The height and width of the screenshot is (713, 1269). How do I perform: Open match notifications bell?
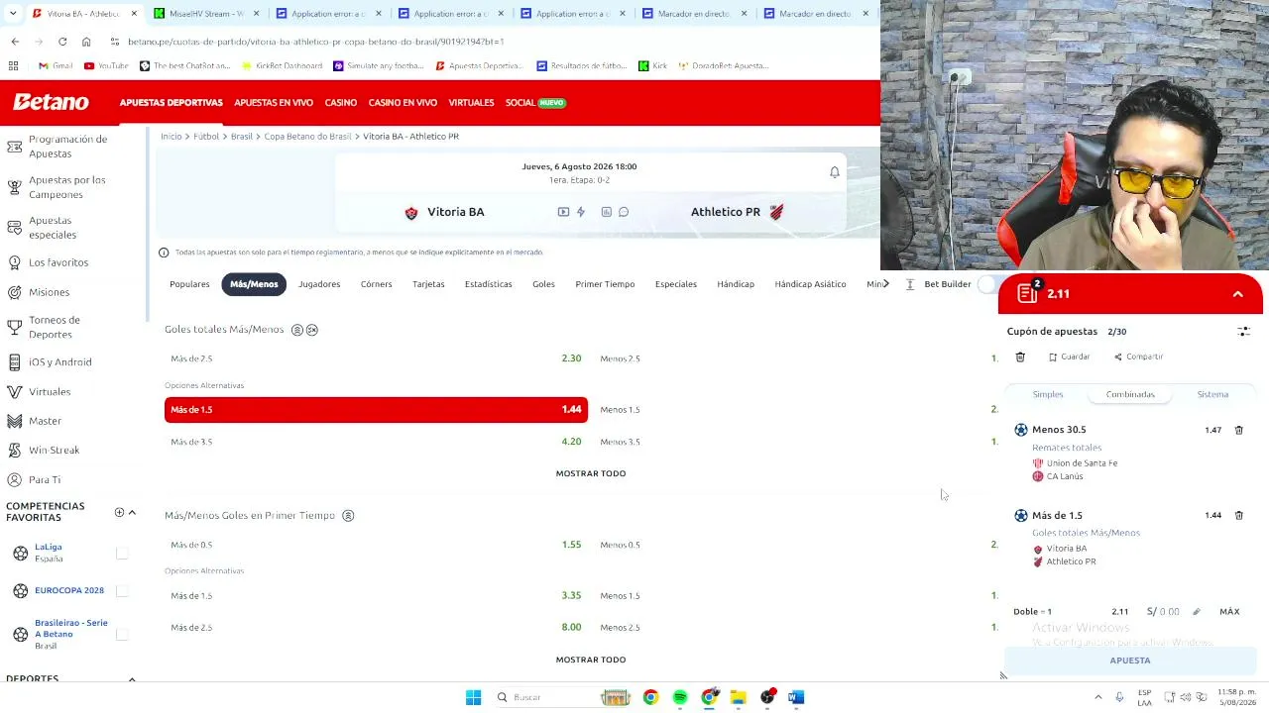point(835,172)
